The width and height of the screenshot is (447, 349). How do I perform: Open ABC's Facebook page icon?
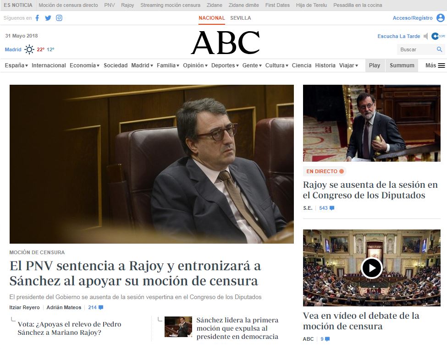(x=37, y=18)
